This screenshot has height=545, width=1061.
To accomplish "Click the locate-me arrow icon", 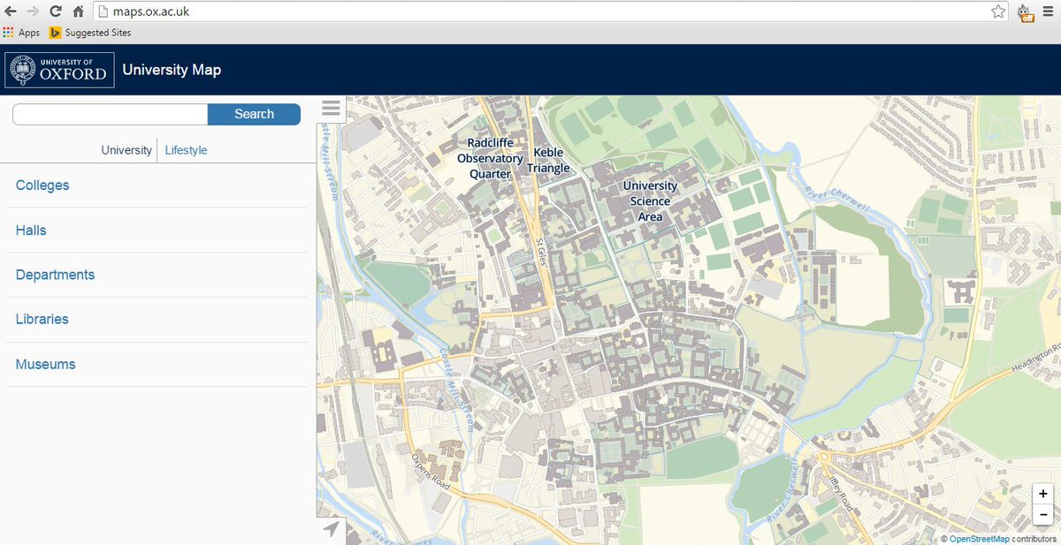I will click(x=331, y=529).
